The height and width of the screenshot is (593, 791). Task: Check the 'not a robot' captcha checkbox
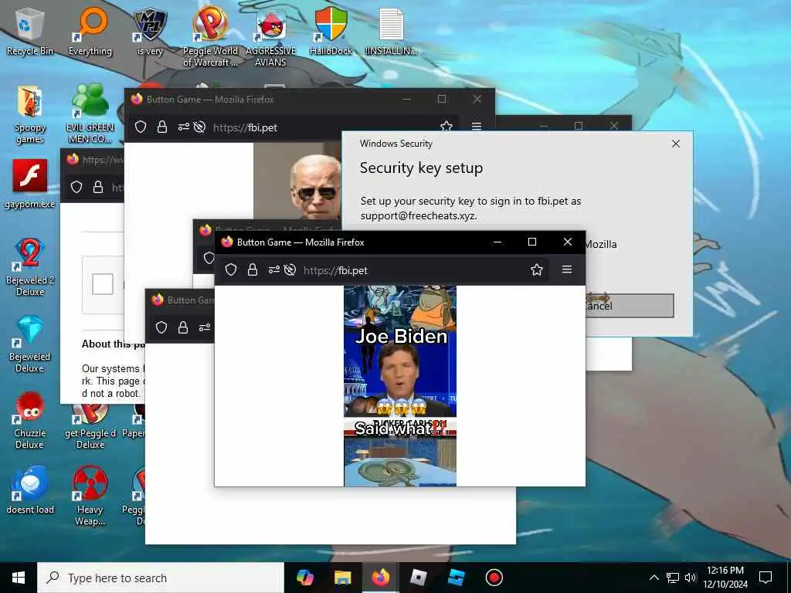pyautogui.click(x=103, y=284)
